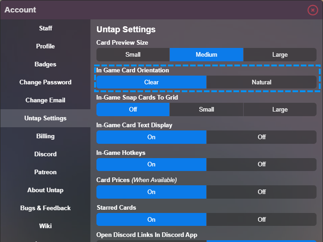The image size is (323, 242).
Task: Turn In-Game Card Text Display On
Action: click(151, 137)
